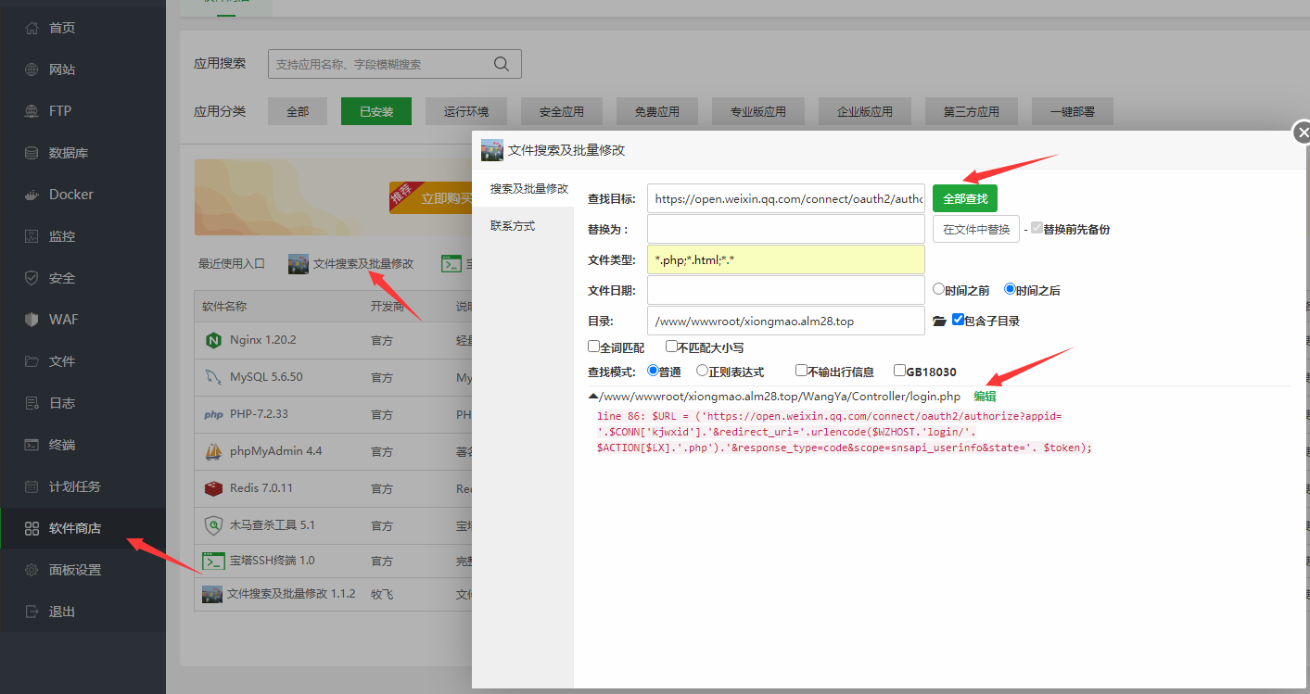Click the Nginx 1.20.2 icon

pyautogui.click(x=212, y=340)
